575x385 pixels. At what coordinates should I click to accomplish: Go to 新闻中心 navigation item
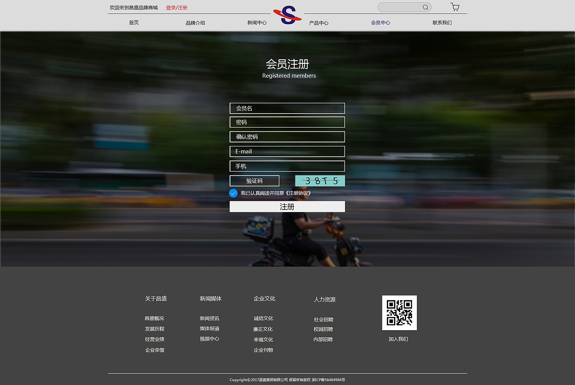tap(257, 22)
